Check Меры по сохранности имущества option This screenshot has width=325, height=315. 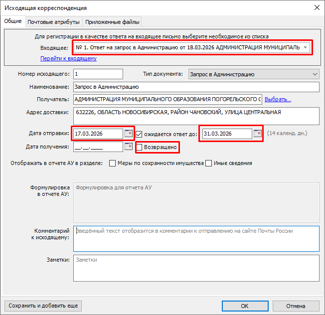[113, 163]
